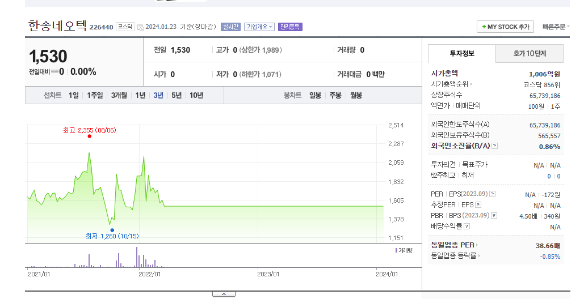Click the 동일업종 등락률 link
The image size is (584, 299).
coord(453,255)
